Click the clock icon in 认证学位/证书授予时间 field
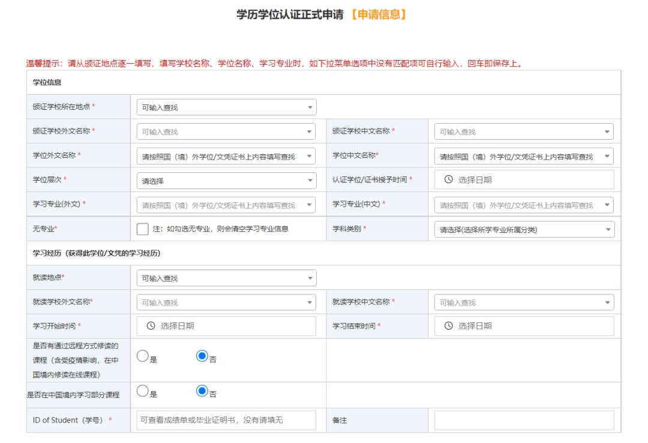Image resolution: width=648 pixels, height=443 pixels. 448,179
